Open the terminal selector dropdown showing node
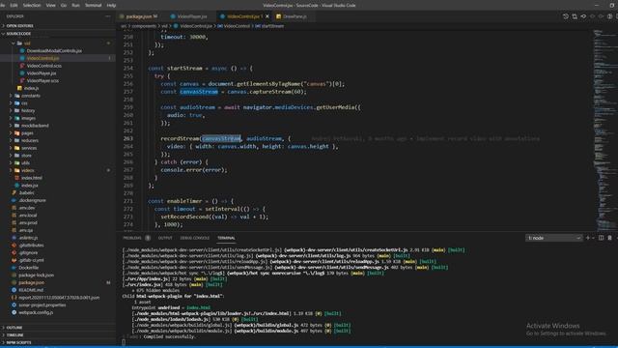618x348 pixels. 553,238
